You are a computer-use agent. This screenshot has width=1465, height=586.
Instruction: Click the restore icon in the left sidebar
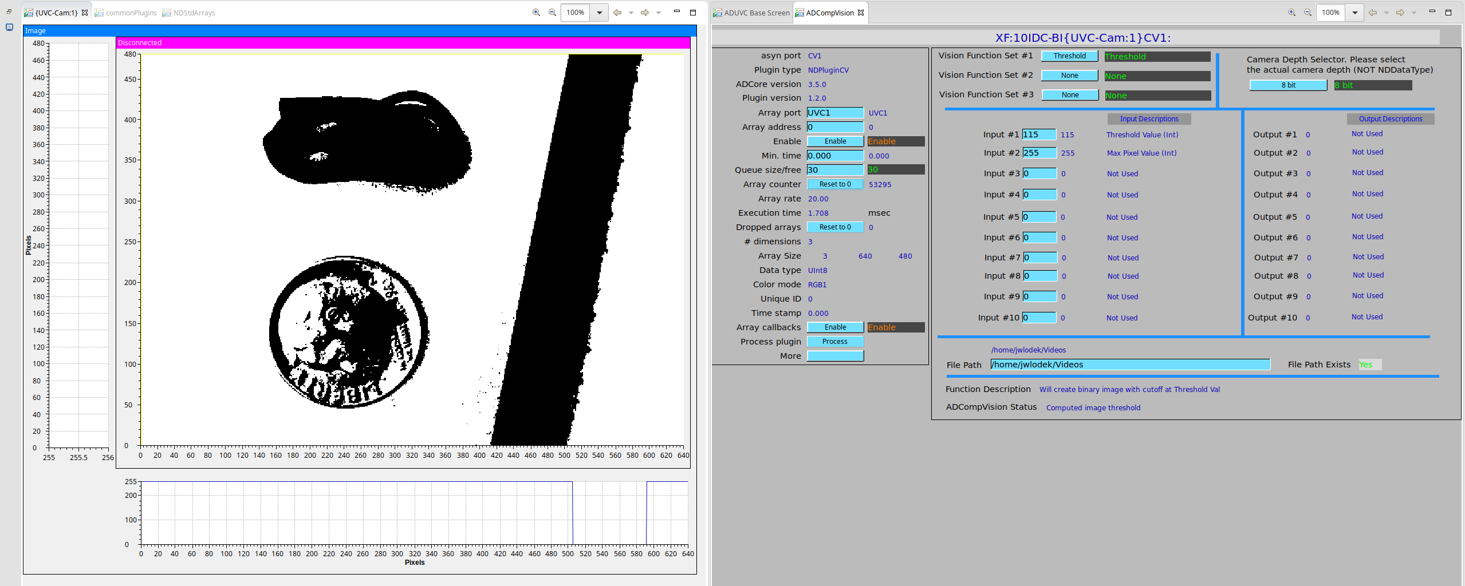(9, 11)
